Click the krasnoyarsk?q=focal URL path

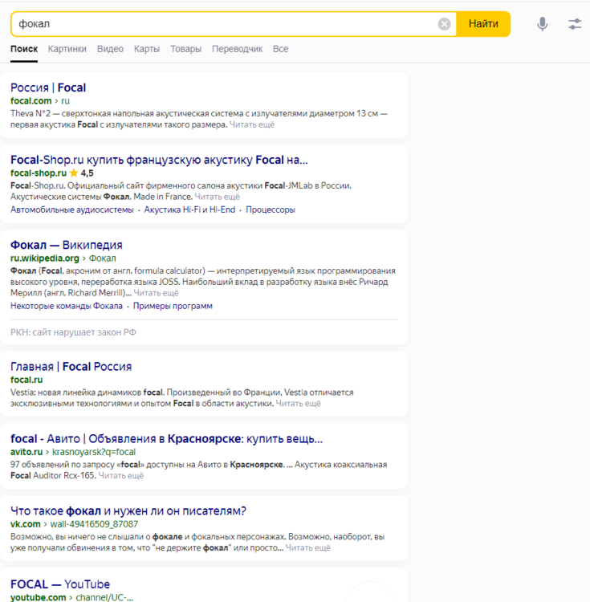tap(94, 452)
